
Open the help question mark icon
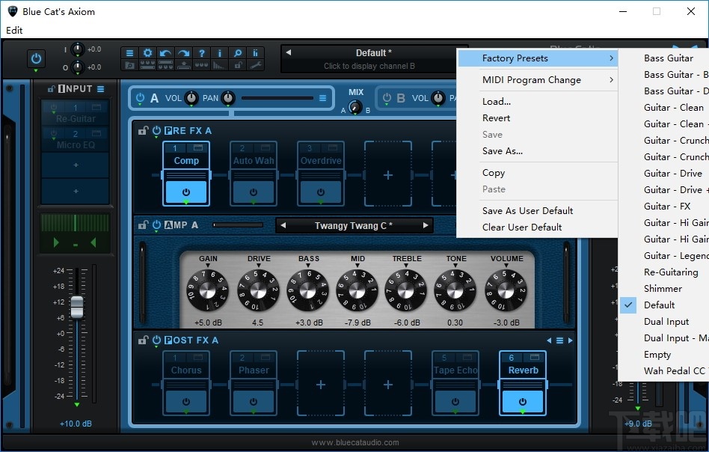tap(202, 53)
